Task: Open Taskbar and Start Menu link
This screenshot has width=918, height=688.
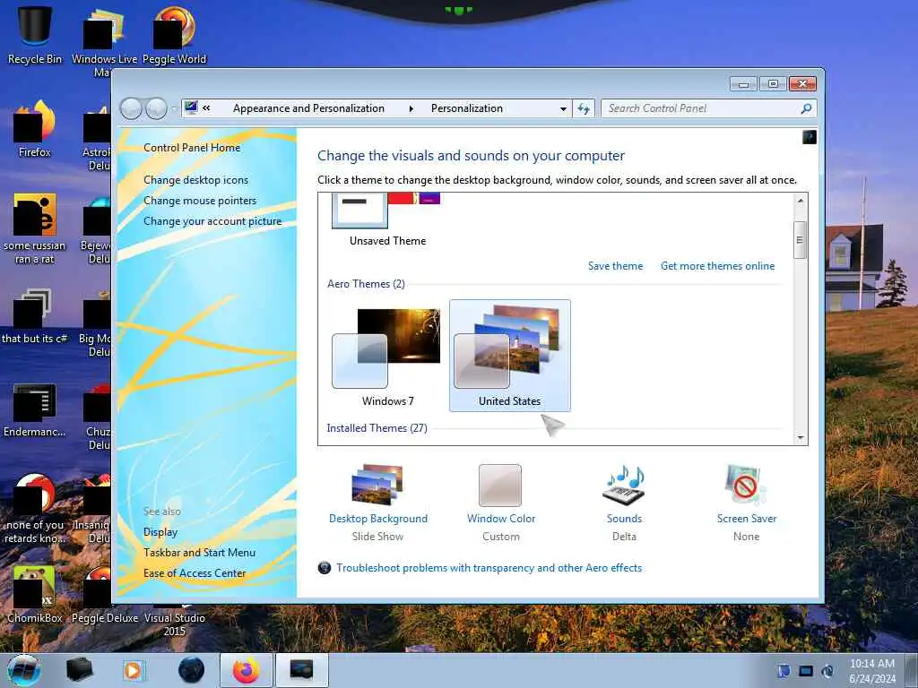Action: point(199,552)
